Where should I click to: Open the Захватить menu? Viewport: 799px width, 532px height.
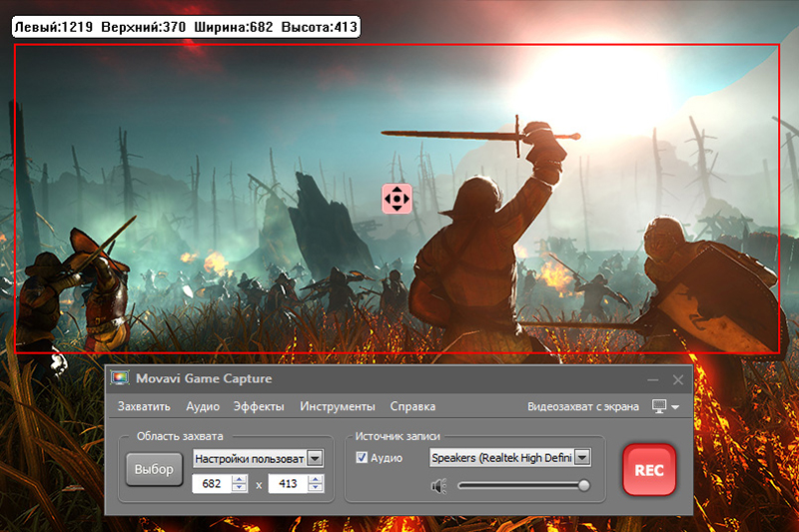point(144,406)
